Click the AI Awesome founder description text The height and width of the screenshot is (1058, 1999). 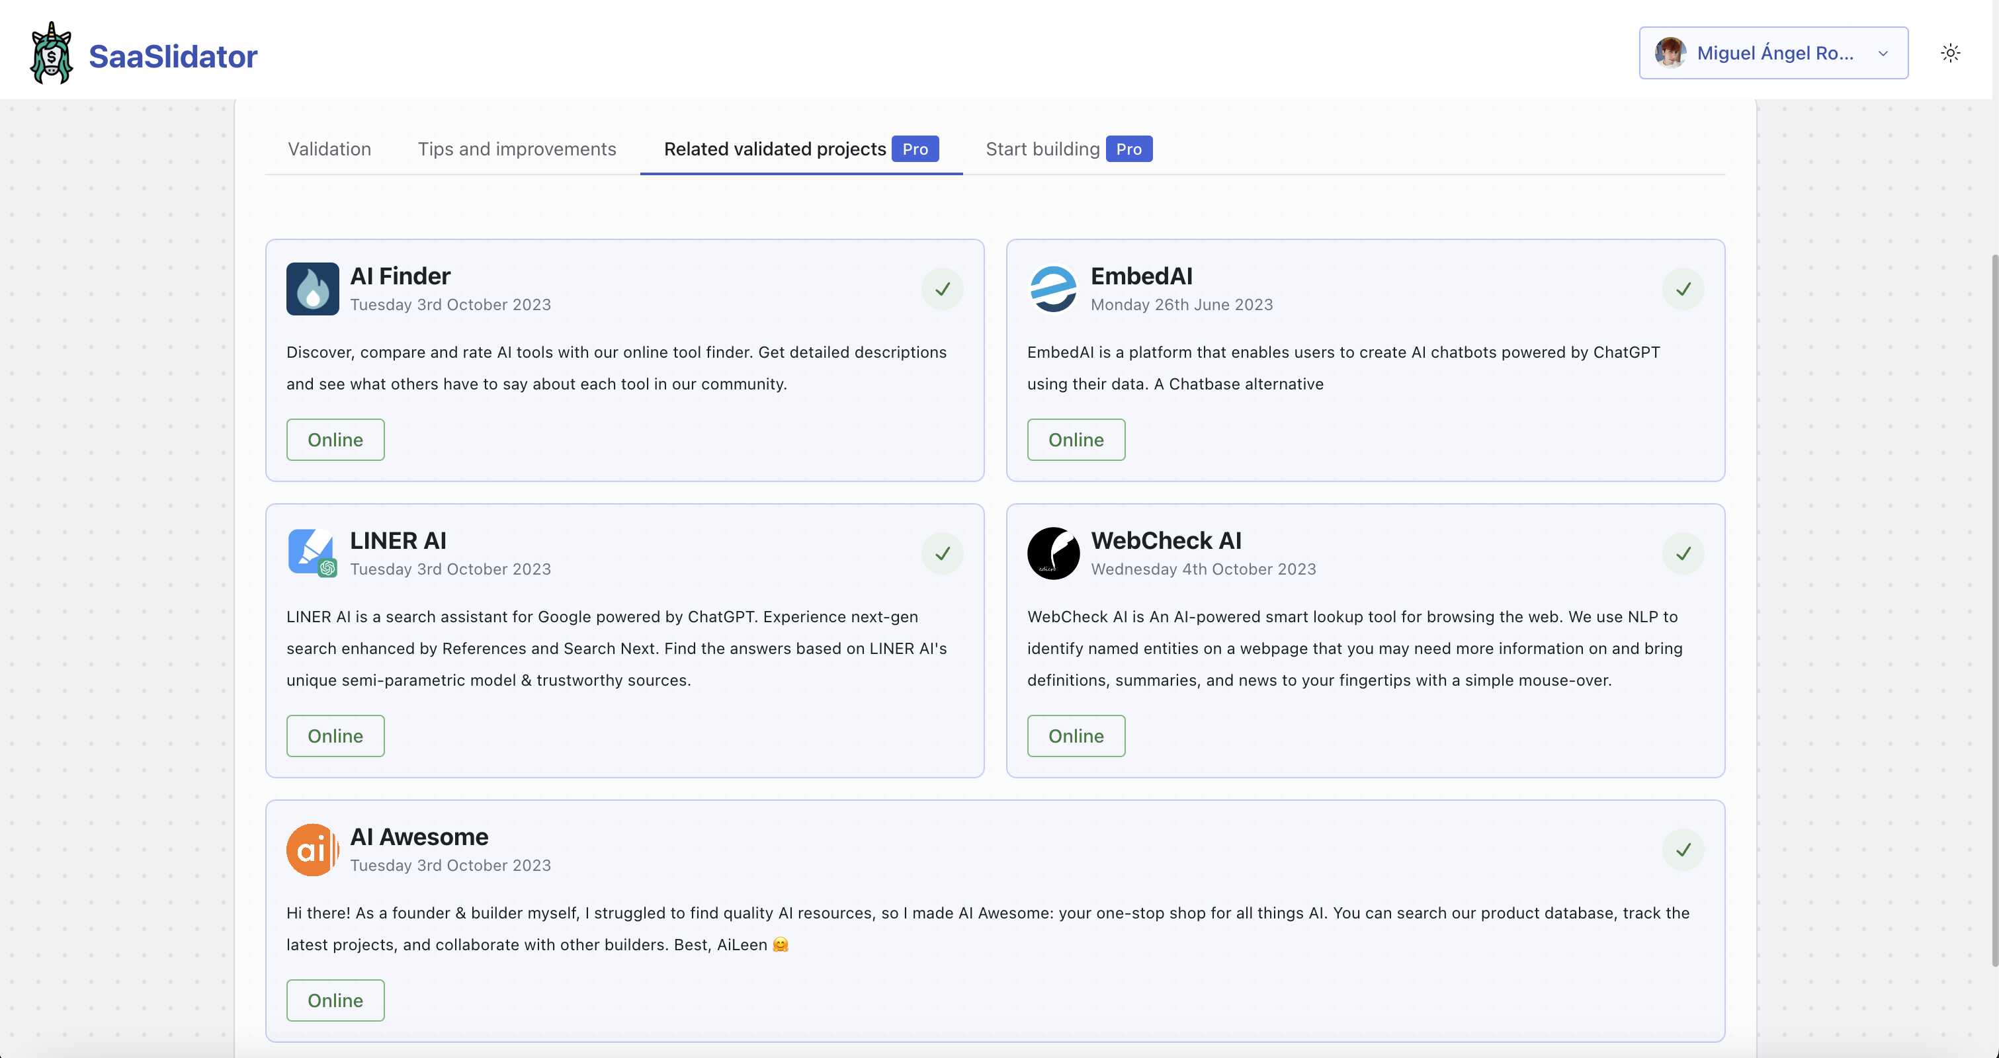pos(988,928)
